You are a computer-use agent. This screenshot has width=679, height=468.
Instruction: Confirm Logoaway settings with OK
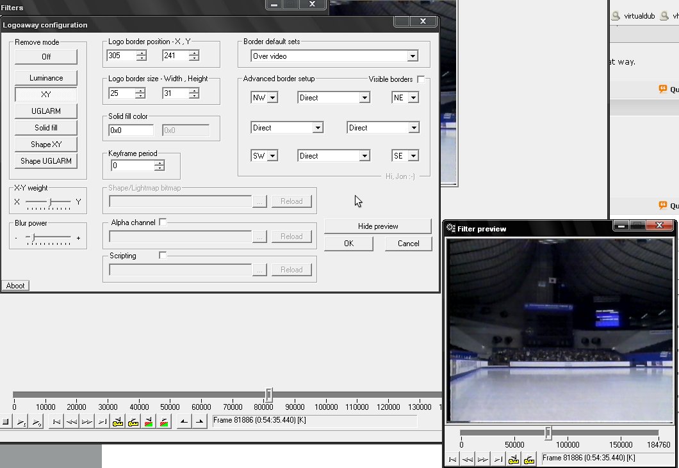(348, 244)
